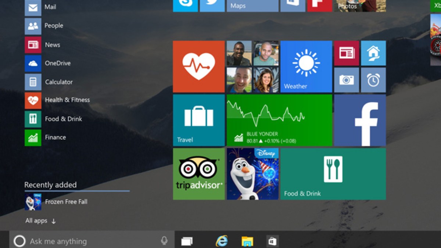Open the Food & Drink list icon

click(33, 119)
